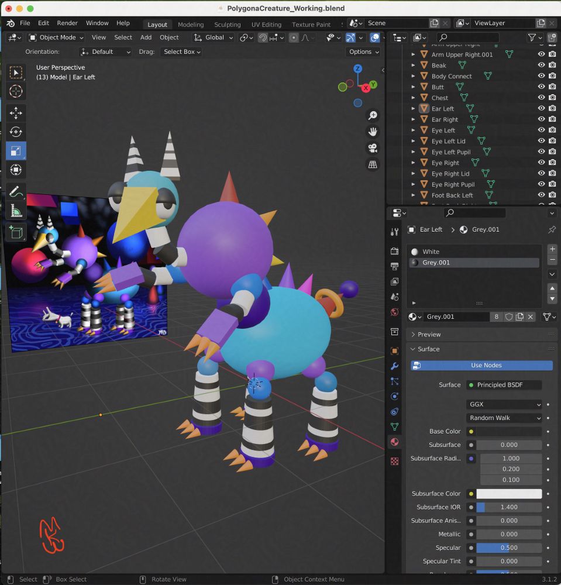Screen dimensions: 561x585
Task: Toggle viewport visibility of Eye Right
Action: 541,162
